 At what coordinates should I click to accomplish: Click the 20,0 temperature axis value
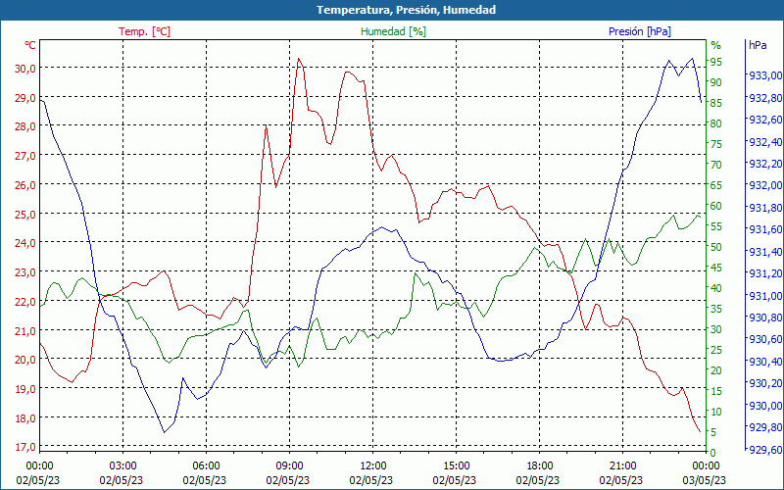point(25,360)
